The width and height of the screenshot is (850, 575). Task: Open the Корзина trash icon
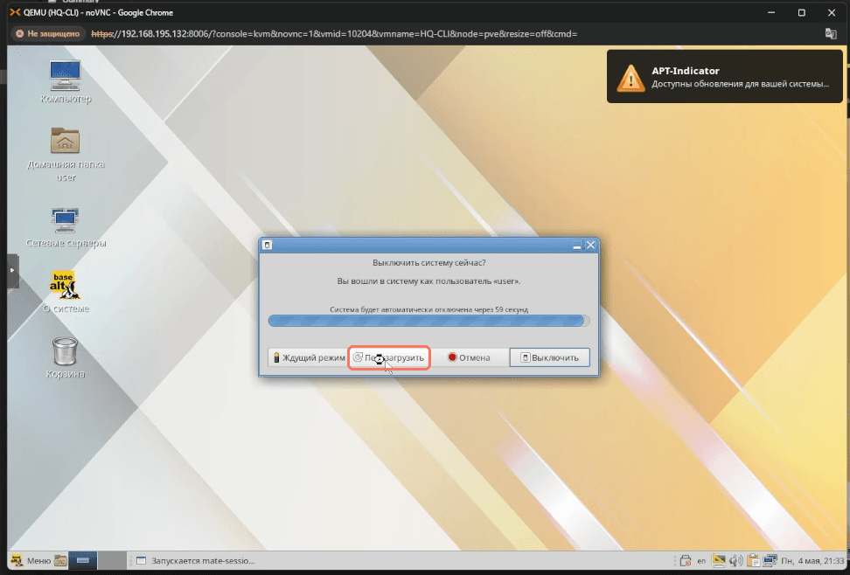coord(65,357)
